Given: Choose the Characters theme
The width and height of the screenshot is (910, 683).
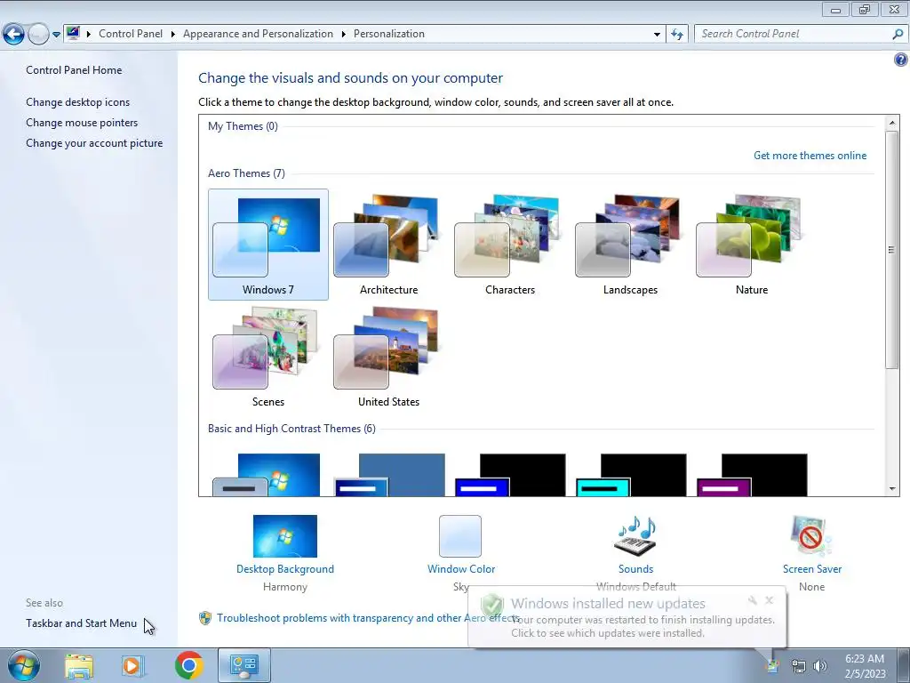Looking at the screenshot, I should point(509,244).
